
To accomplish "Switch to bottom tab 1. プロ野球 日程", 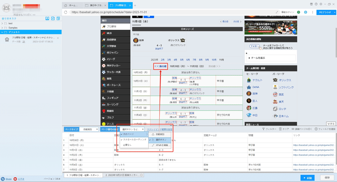I will click(x=83, y=175).
